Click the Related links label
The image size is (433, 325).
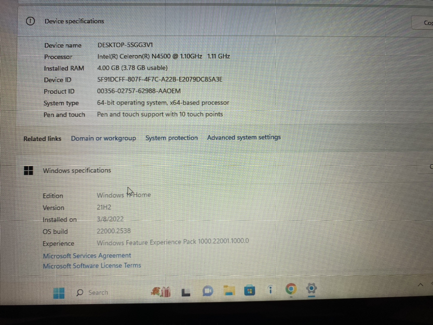click(x=42, y=139)
